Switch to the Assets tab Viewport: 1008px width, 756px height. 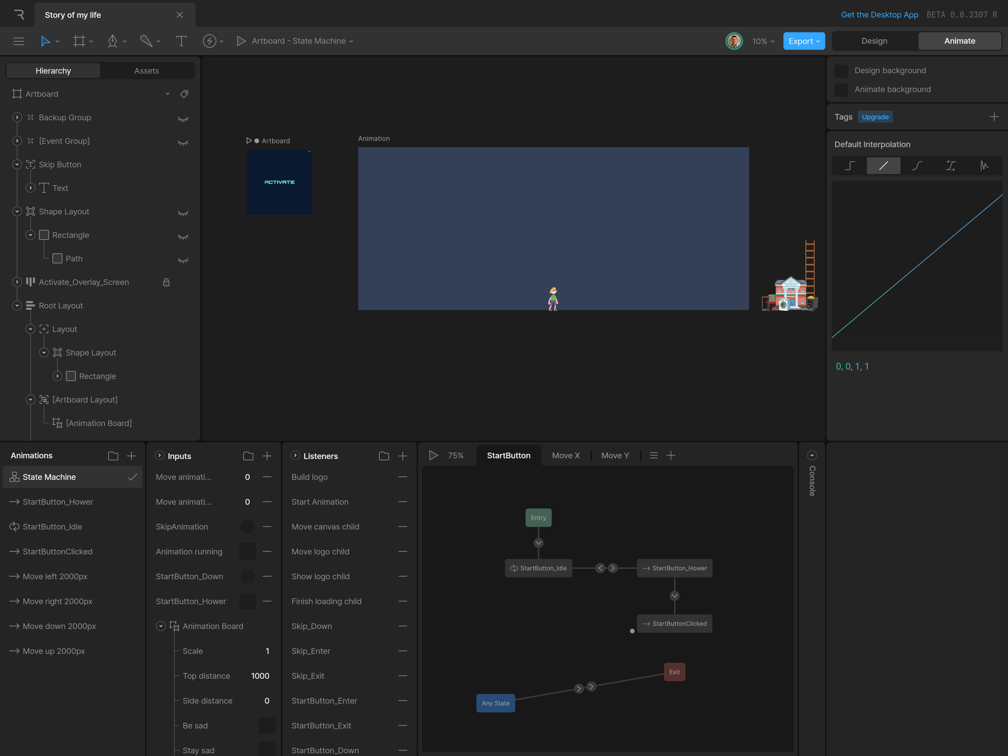(146, 71)
